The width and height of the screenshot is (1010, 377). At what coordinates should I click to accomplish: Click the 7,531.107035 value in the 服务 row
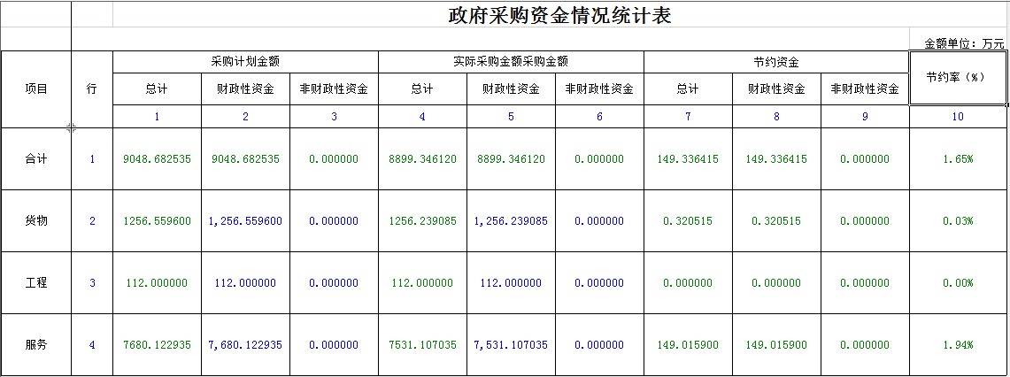[511, 345]
